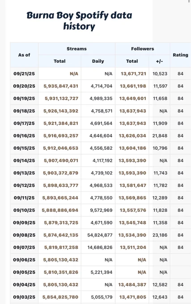
Task: Click followers total 13,534,390
Action: [x=132, y=235]
